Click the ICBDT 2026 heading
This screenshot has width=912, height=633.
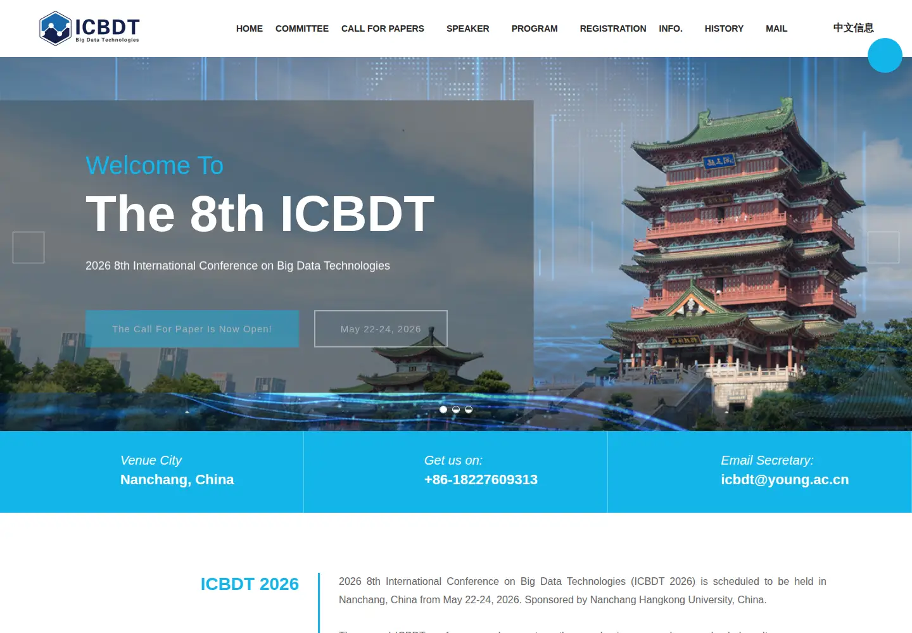250,584
